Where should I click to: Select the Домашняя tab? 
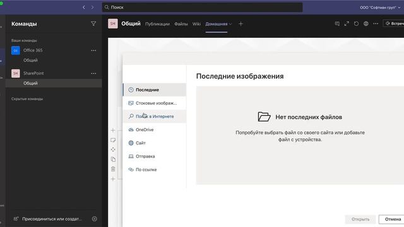[x=216, y=24]
